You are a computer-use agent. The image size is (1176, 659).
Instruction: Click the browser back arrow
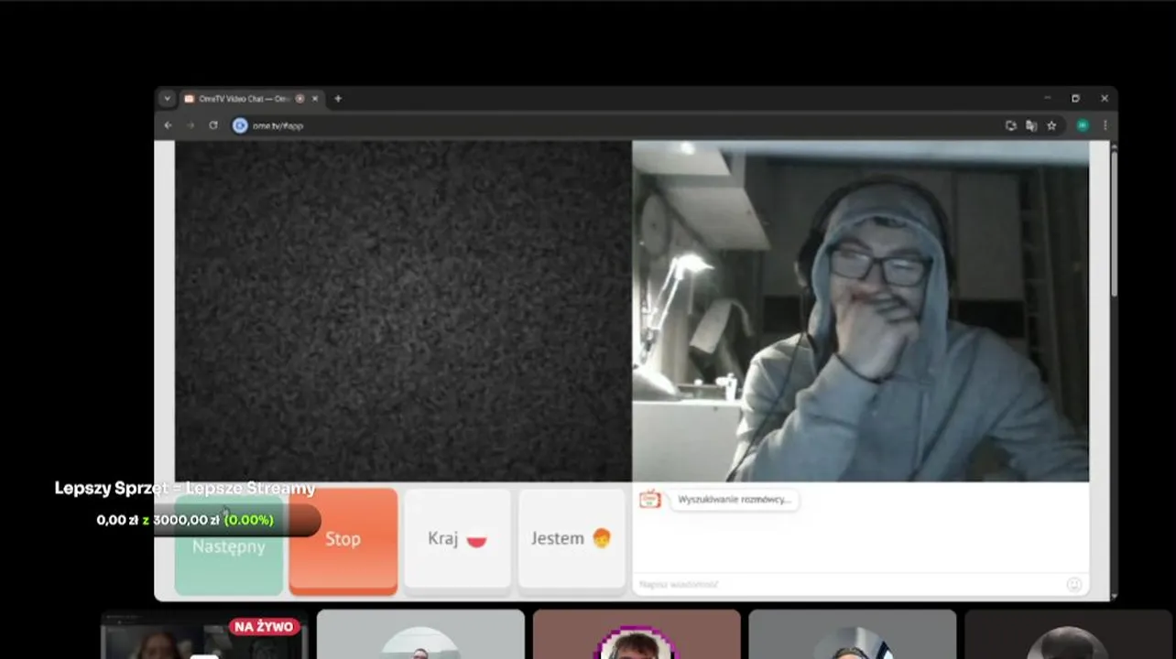click(x=168, y=125)
